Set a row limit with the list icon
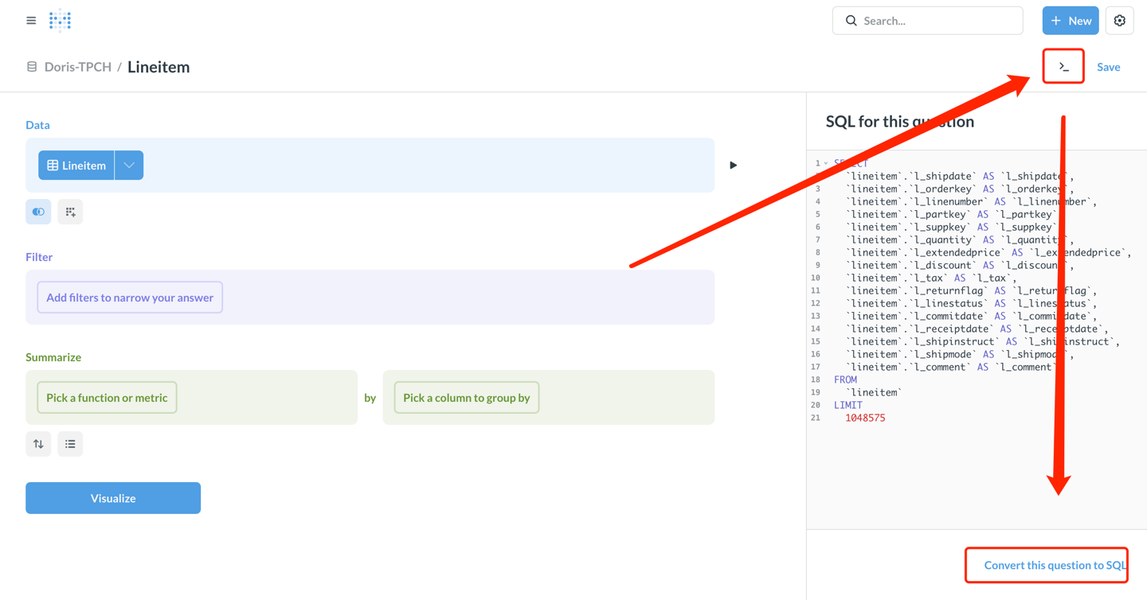This screenshot has width=1147, height=600. (69, 443)
